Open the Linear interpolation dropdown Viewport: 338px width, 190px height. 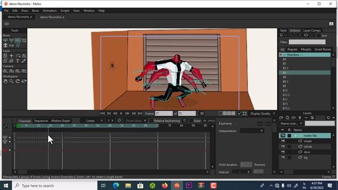[x=92, y=121]
